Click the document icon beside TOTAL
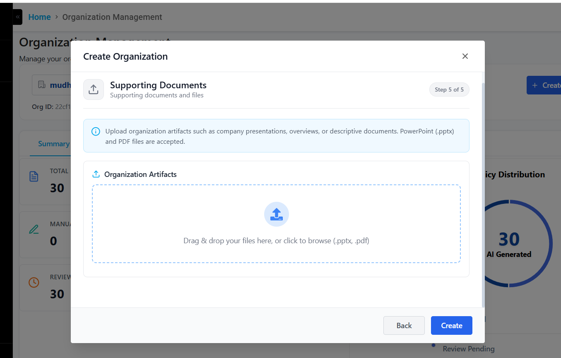The width and height of the screenshot is (561, 358). tap(34, 177)
